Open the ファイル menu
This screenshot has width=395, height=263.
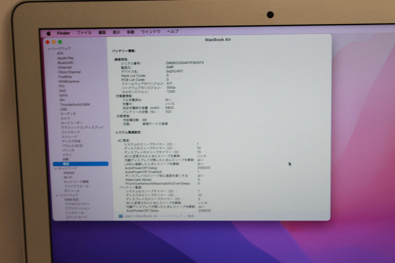coord(84,33)
